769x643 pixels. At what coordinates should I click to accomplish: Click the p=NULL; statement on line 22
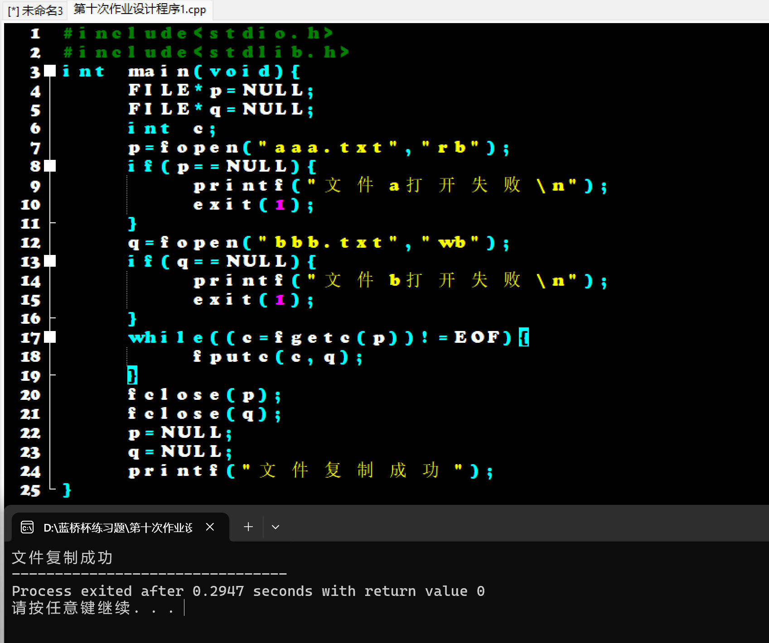[180, 433]
